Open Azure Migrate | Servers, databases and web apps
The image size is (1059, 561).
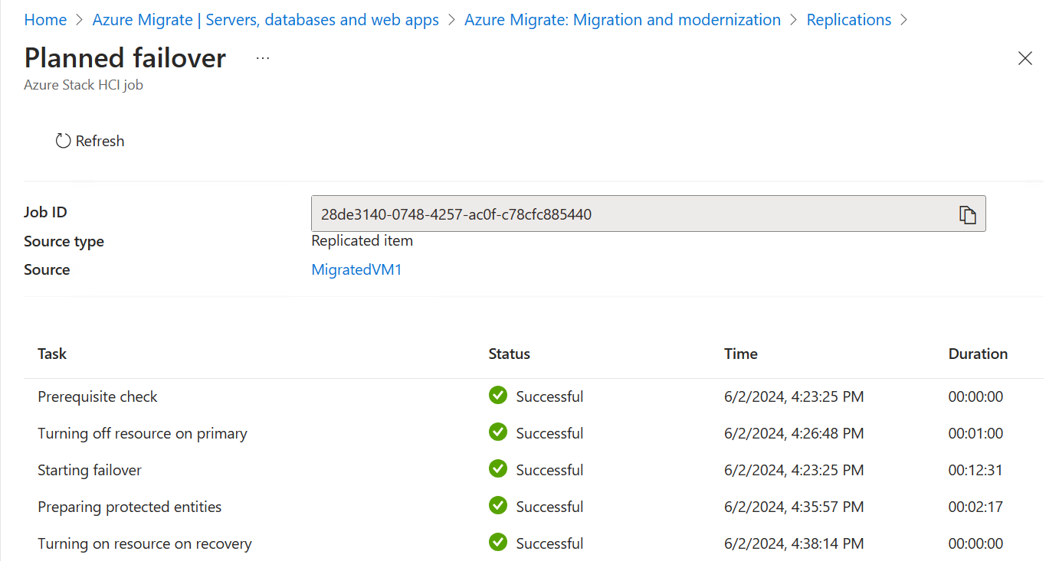(265, 19)
